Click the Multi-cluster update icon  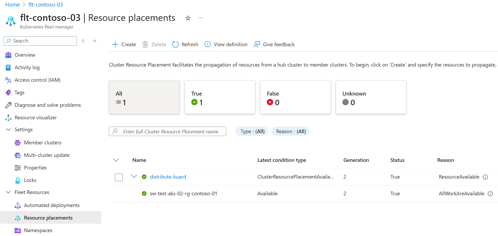(x=18, y=155)
